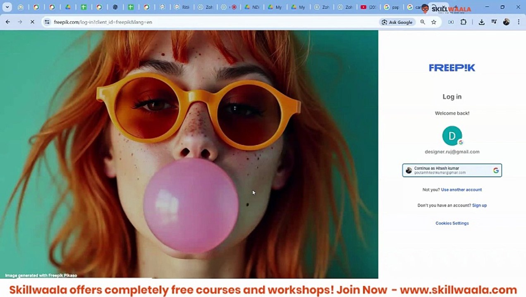This screenshot has width=526, height=297.
Task: Go back to the previous page
Action: coord(7,22)
